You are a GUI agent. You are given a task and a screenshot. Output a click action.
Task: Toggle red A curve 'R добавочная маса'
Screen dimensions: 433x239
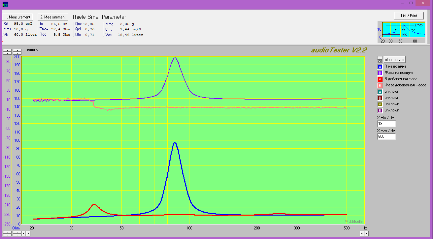(380, 79)
